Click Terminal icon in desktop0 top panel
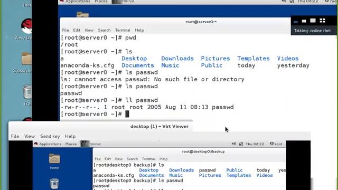 [84, 144]
